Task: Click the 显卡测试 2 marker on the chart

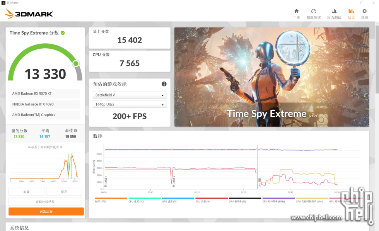Action: (174, 182)
